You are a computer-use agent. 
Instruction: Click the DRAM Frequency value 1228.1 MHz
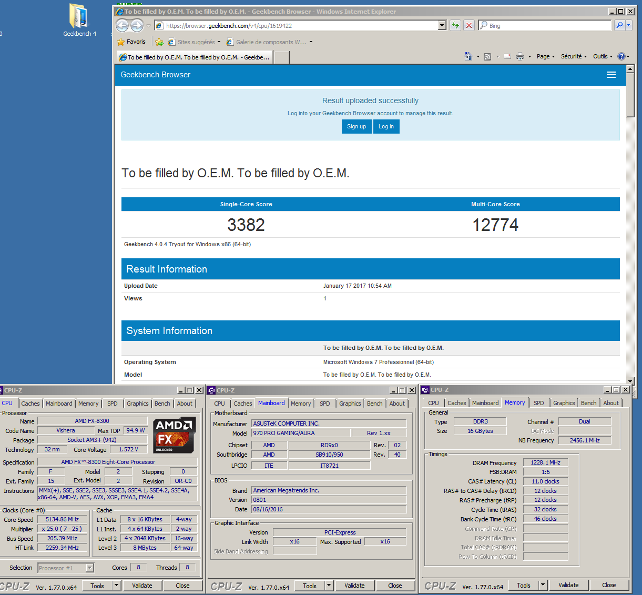(x=545, y=462)
